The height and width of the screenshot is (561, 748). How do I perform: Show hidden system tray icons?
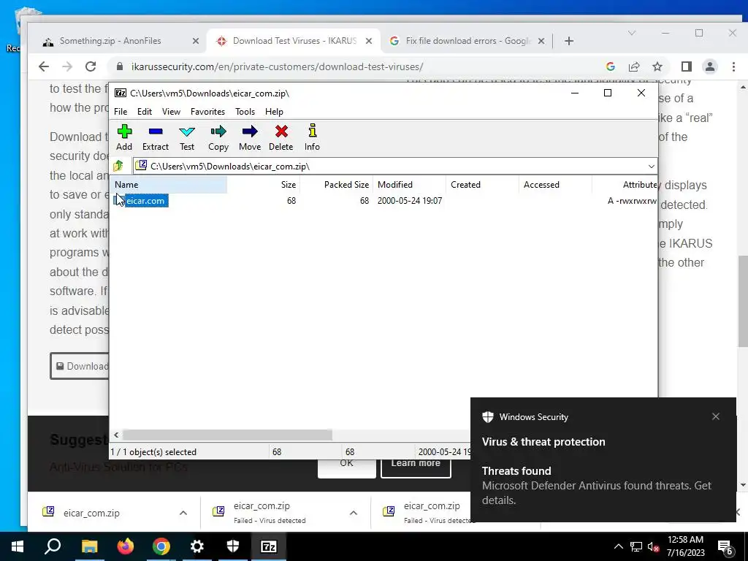coord(618,546)
